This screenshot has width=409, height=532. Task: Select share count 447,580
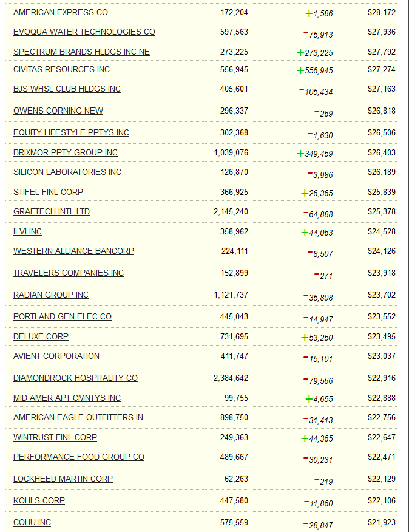pyautogui.click(x=234, y=501)
